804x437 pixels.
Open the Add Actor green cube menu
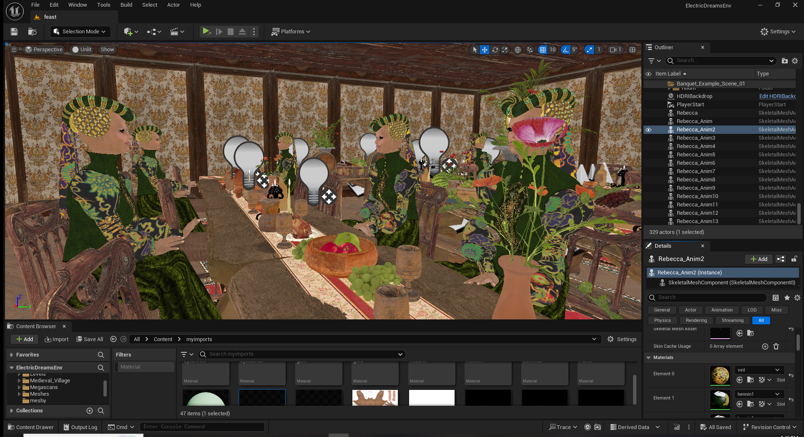click(128, 31)
